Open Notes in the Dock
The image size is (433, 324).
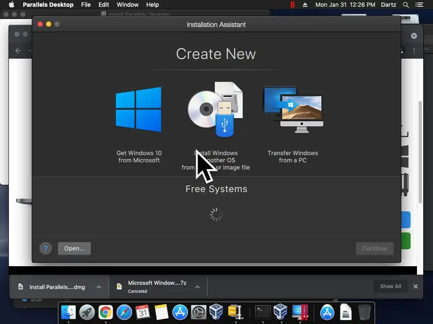(x=161, y=313)
